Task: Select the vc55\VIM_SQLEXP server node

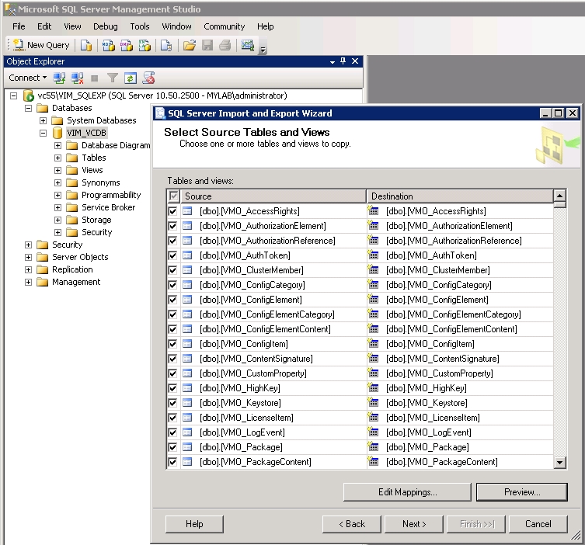Action: pos(162,95)
